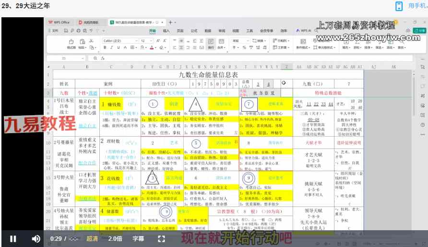Open the 2.0倍 playback speed menu
Image resolution: width=428 pixels, height=247 pixels.
point(115,238)
